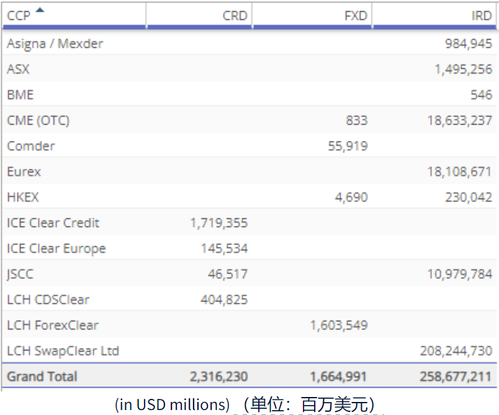Select the Eurex row label
This screenshot has width=499, height=415.
[24, 172]
